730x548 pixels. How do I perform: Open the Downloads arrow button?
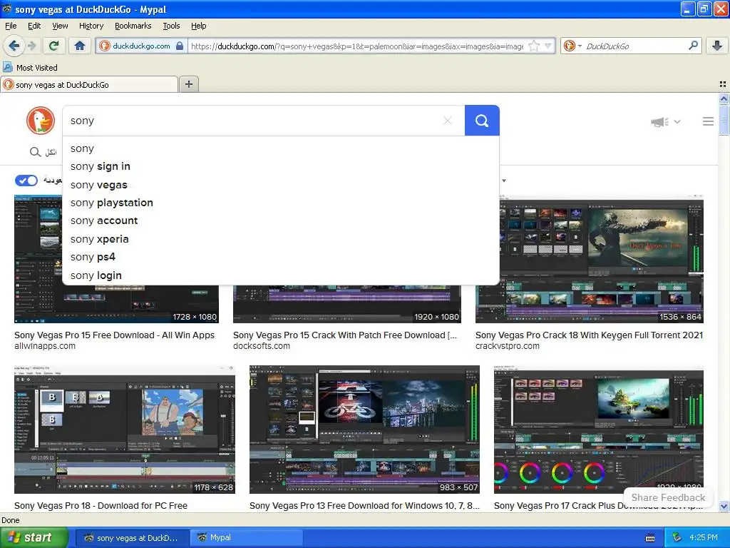[x=717, y=46]
